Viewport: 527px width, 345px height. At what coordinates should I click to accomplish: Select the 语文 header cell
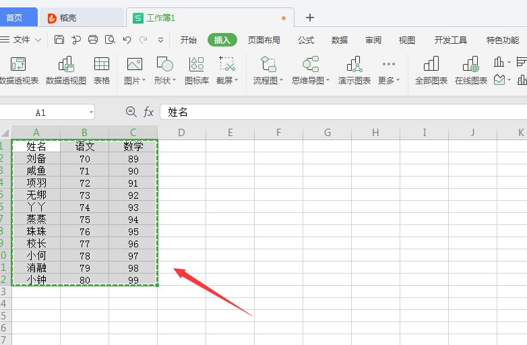pyautogui.click(x=85, y=146)
